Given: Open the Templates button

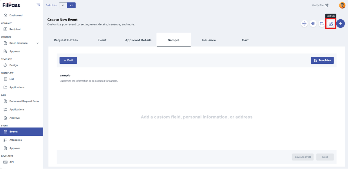Looking at the screenshot, I should 322,60.
